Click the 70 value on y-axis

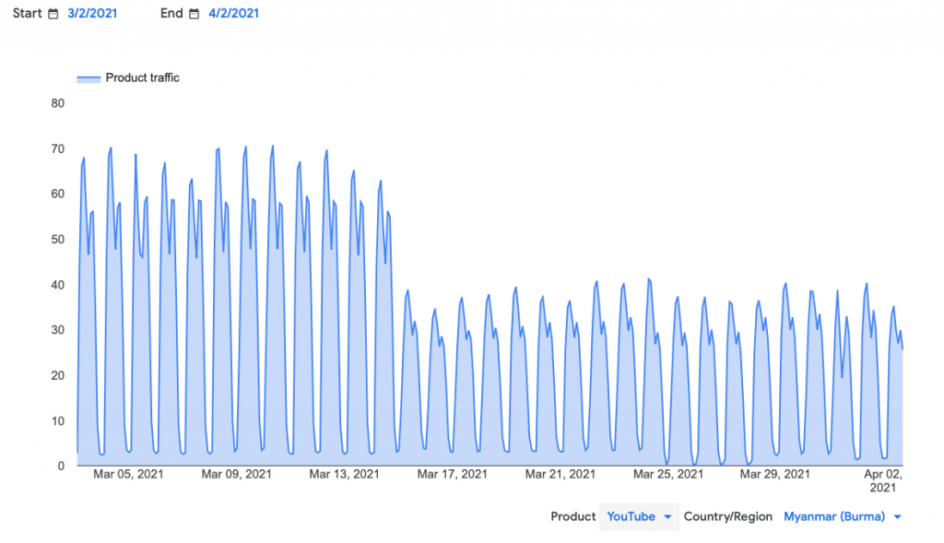[58, 148]
